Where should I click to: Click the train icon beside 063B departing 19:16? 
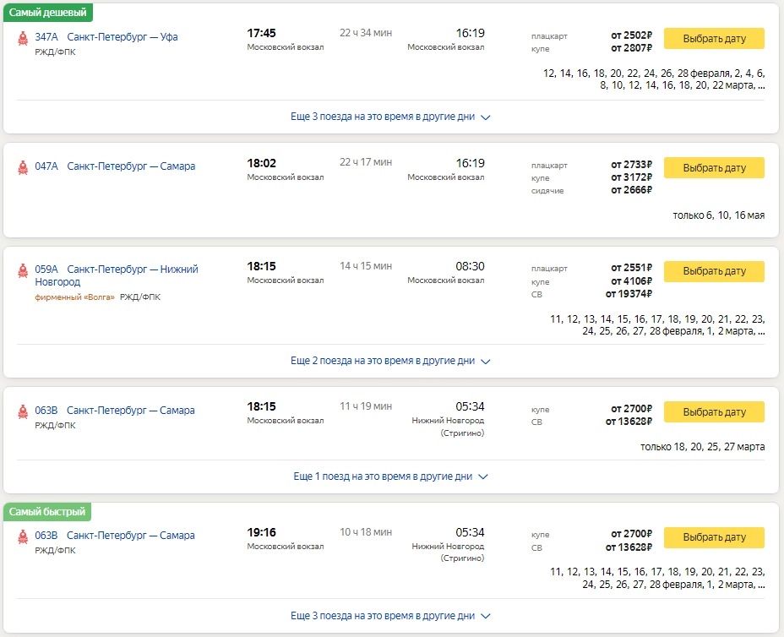click(22, 536)
